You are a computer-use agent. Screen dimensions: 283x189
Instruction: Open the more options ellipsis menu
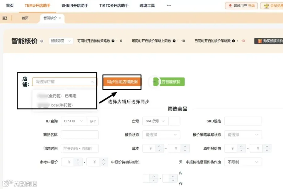click(x=169, y=5)
